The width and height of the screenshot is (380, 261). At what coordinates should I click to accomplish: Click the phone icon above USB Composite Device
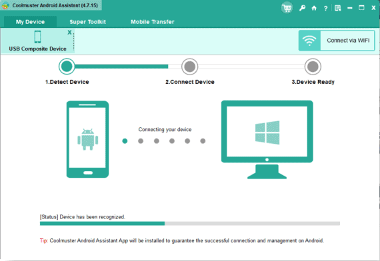(37, 37)
